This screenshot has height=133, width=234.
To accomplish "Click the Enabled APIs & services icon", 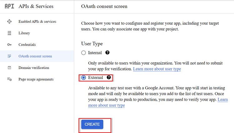I will tap(9, 21).
